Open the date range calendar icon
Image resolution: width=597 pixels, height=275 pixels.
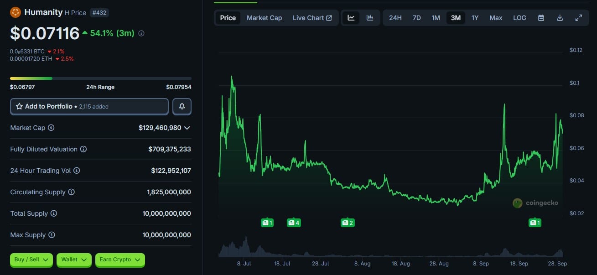(x=541, y=17)
